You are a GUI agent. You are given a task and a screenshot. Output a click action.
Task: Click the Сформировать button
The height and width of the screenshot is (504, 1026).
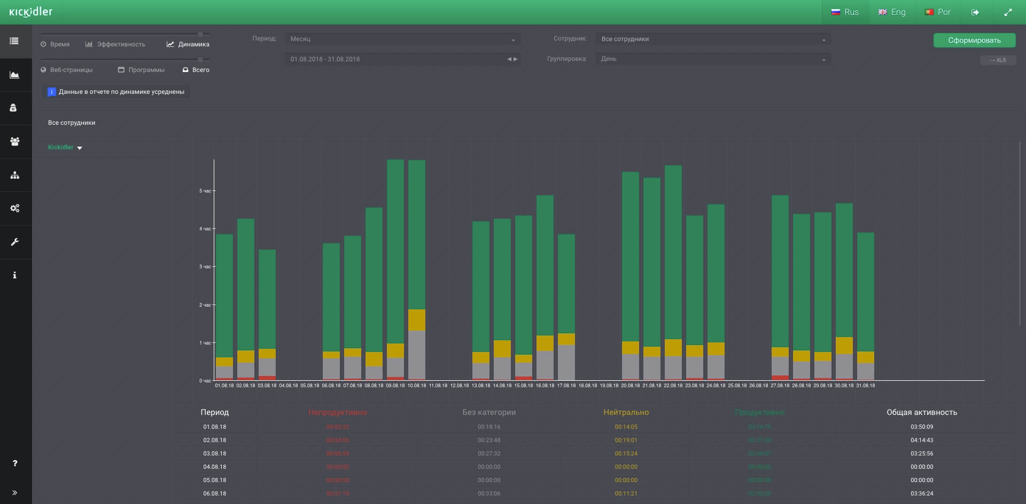974,41
